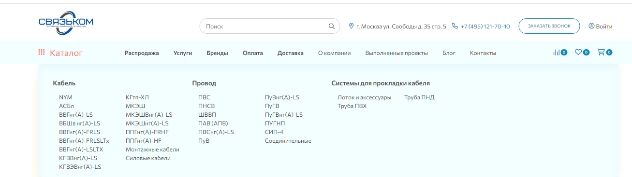Open Силовые кабели category
Viewport: 632px width, 177px height.
pos(148,158)
